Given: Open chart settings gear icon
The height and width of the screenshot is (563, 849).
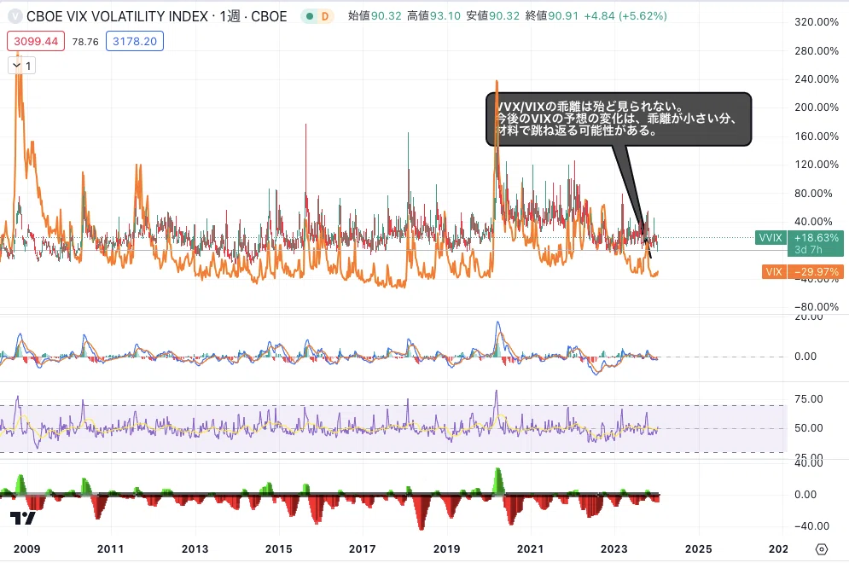Looking at the screenshot, I should click(822, 549).
